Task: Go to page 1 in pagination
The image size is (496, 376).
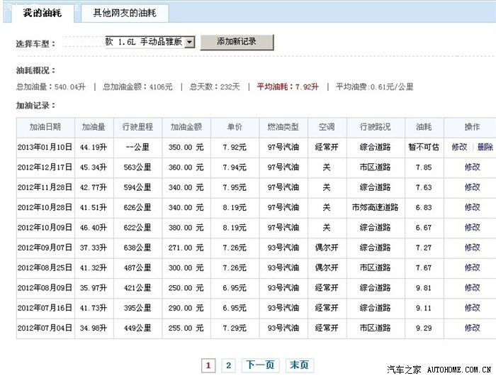Action: coord(208,365)
